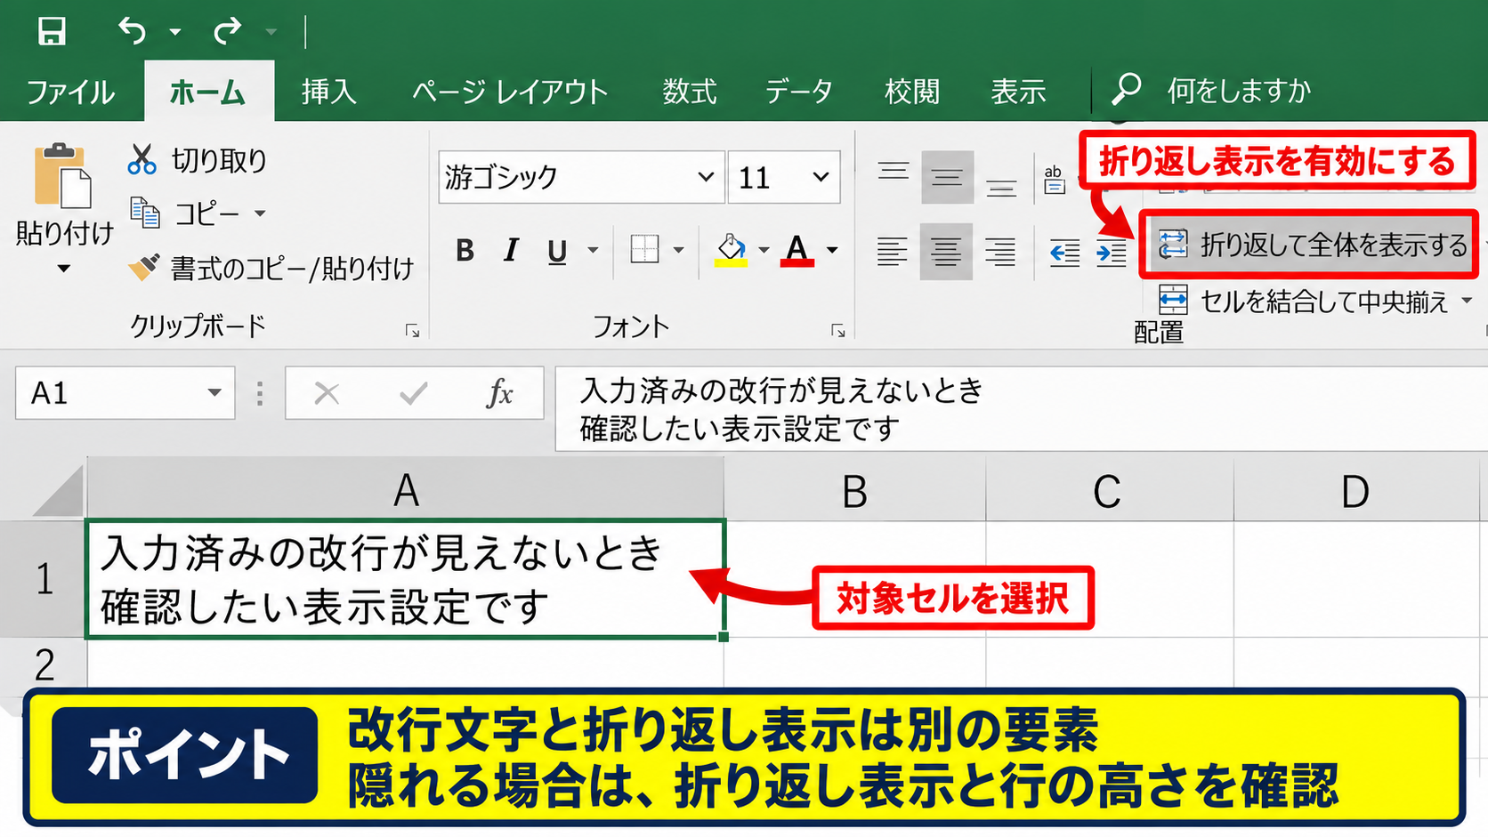Toggle Italic formatting
Screen dimensions: 1488x837
click(x=511, y=251)
